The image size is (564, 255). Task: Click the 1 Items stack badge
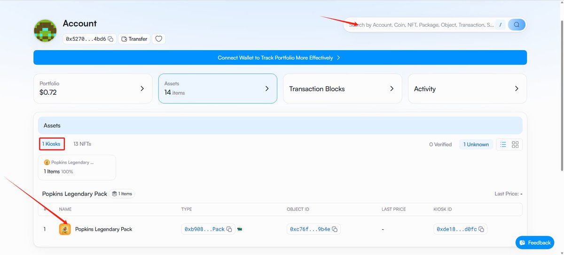pos(122,194)
